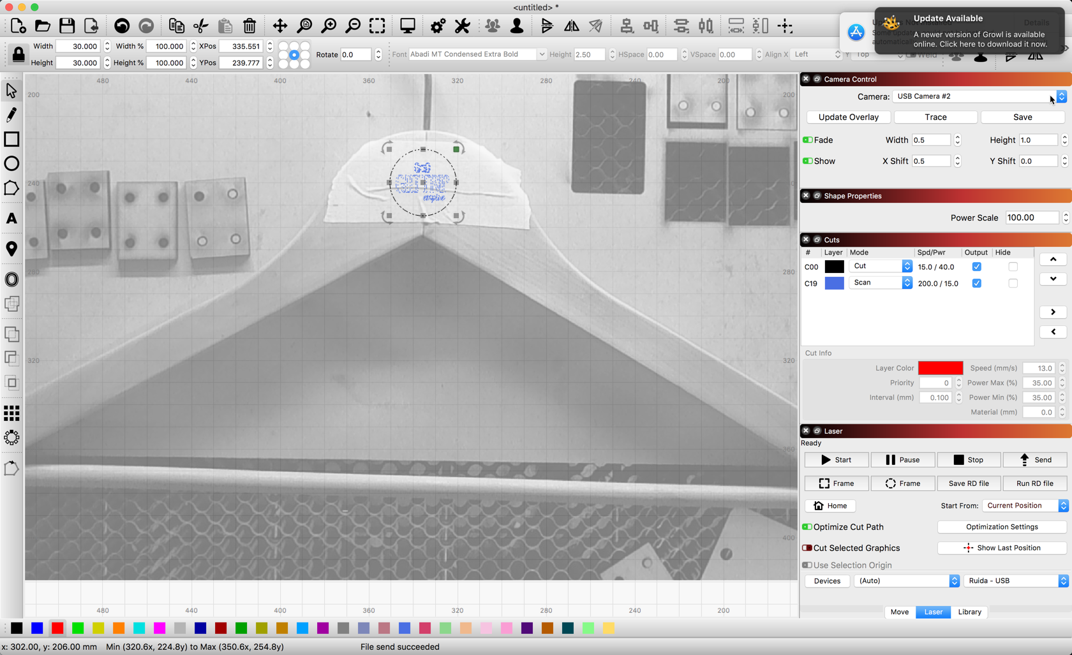Open device settings wrench icon

(x=462, y=26)
